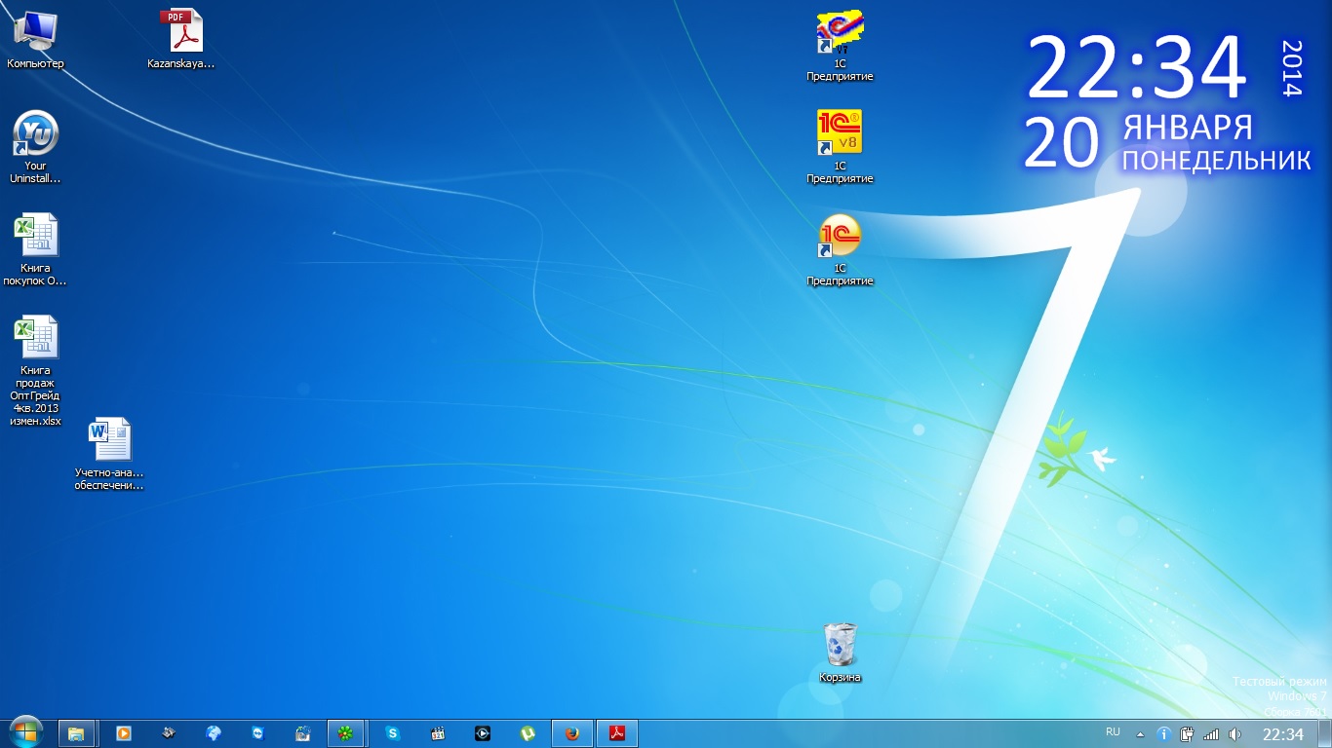Show hidden tray icons arrow

click(x=1140, y=734)
